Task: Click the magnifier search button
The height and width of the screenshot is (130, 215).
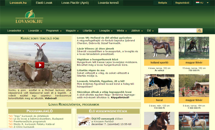Action: (200, 31)
